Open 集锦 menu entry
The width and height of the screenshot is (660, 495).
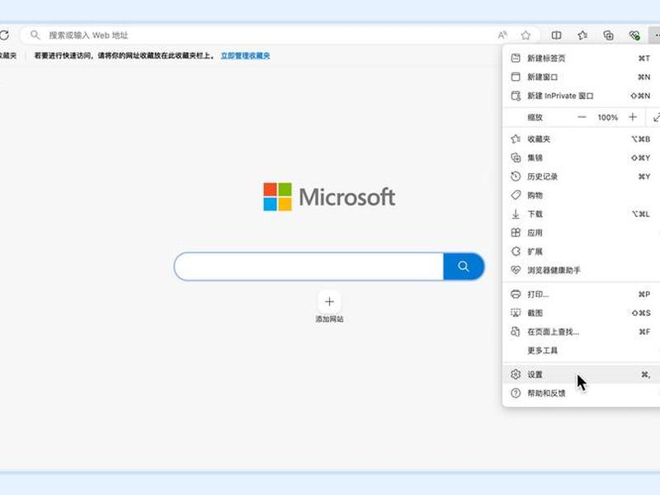582,158
